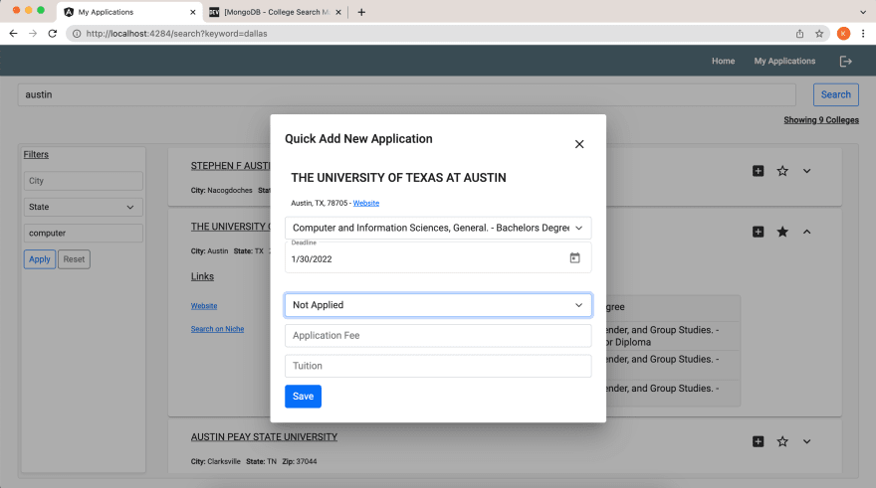Open the Not Applied status dropdown
Viewport: 876px width, 488px height.
click(438, 305)
